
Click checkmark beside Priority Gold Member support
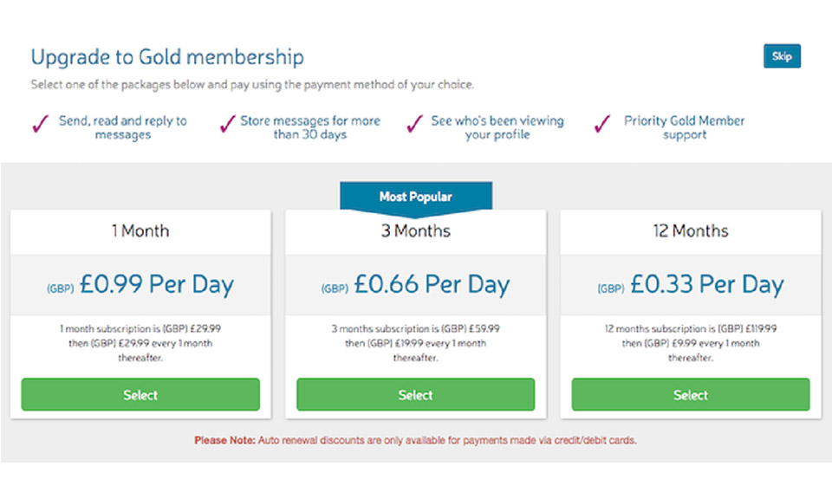coord(602,126)
